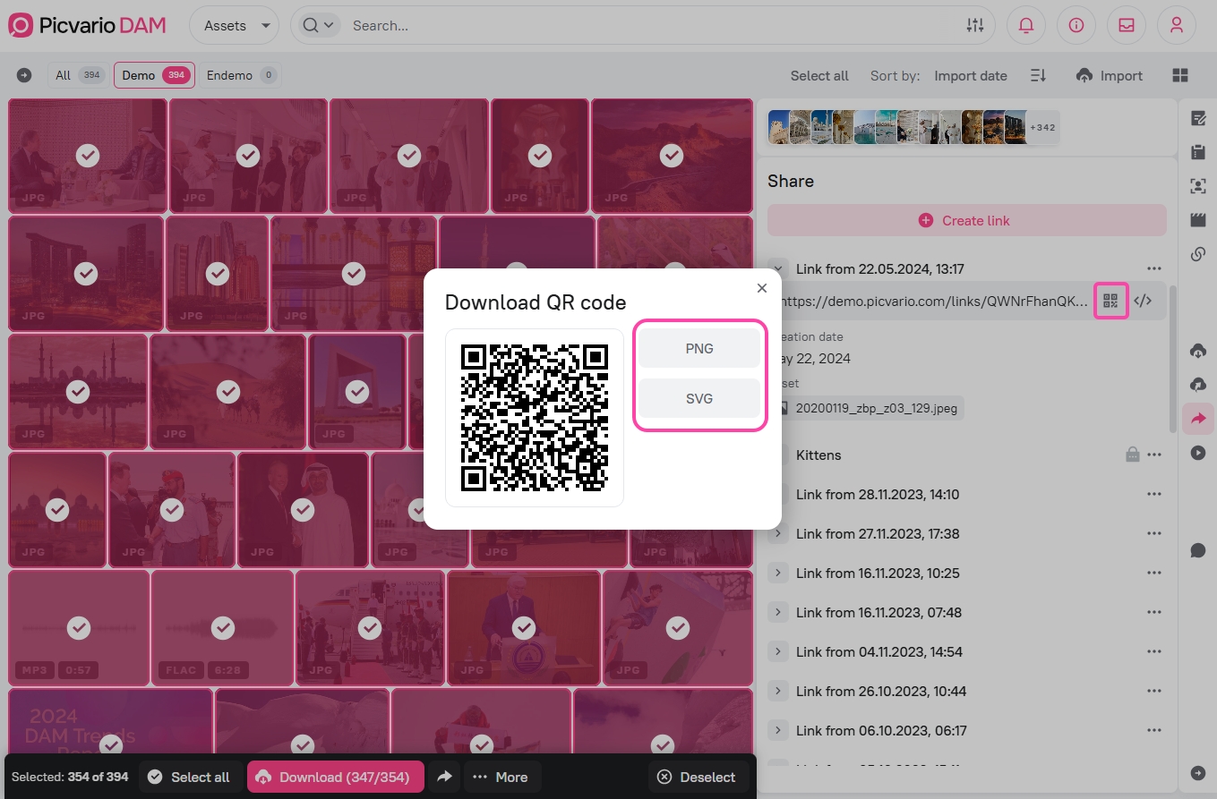
Task: Open the notifications bell
Action: (1026, 26)
